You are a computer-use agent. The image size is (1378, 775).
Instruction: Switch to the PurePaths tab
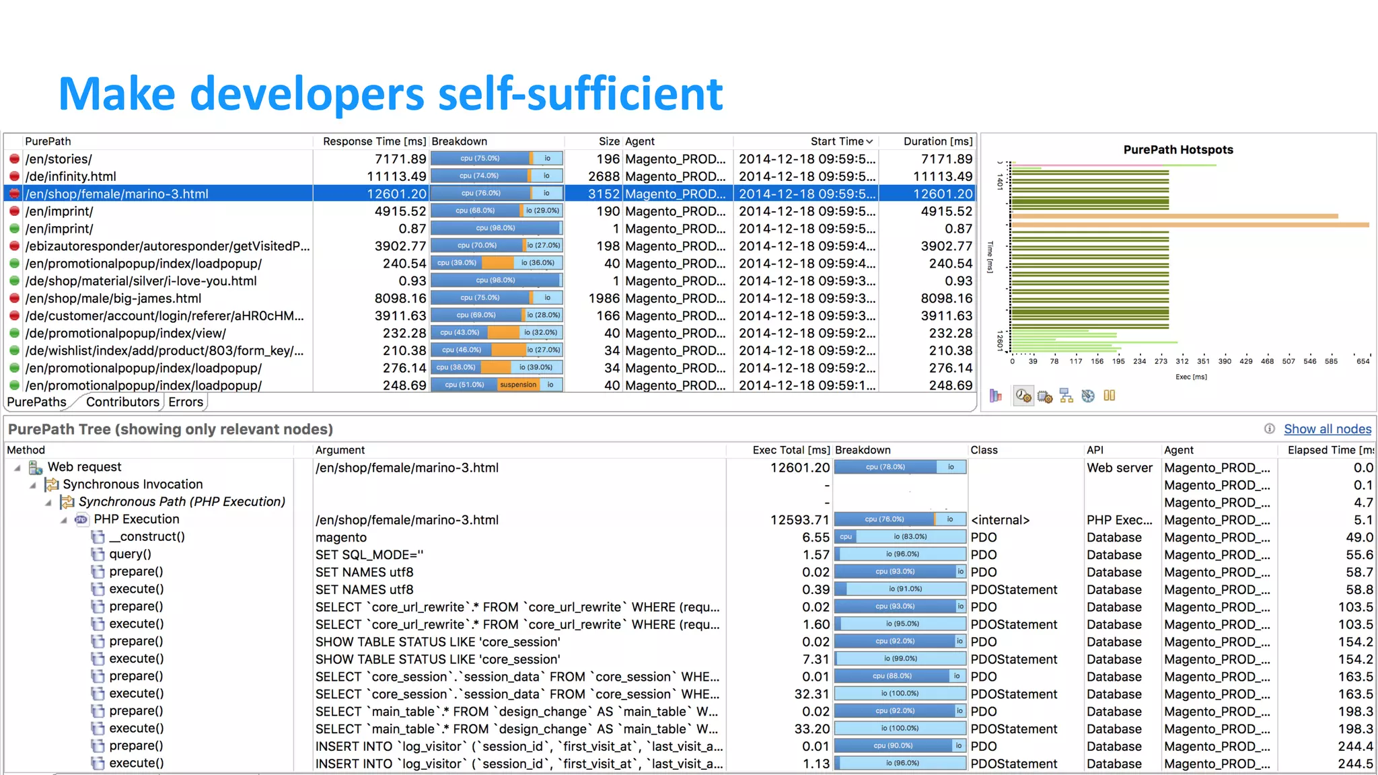click(x=36, y=402)
